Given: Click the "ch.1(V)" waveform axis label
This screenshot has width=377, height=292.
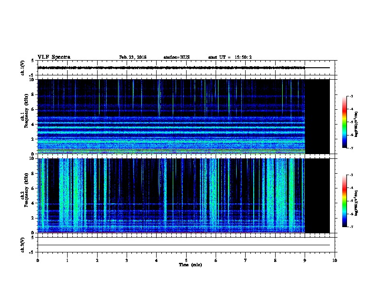Looking at the screenshot, I should pos(22,68).
